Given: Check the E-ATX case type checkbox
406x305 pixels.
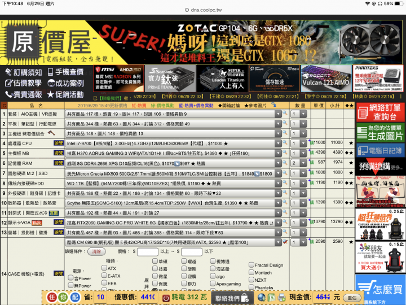Looking at the screenshot, I should click(104, 275).
